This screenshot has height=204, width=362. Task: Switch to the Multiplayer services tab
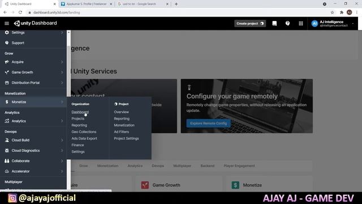point(182,166)
